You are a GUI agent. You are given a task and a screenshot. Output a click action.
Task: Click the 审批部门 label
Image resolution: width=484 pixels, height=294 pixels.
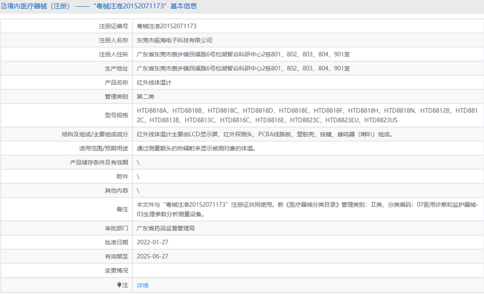[116, 228]
